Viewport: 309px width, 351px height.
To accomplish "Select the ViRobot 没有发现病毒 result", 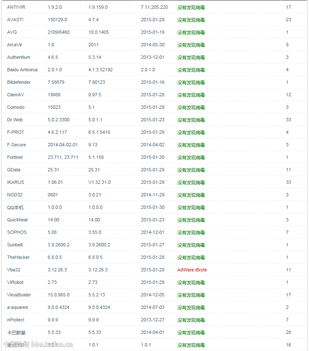I will (191, 283).
